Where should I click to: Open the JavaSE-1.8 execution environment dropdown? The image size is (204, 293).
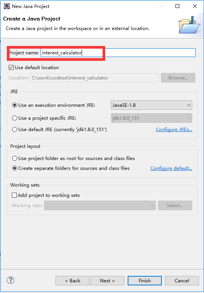152,105
